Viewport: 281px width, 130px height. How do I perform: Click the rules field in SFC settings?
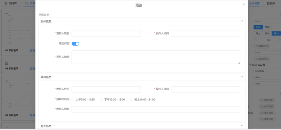tap(267, 84)
